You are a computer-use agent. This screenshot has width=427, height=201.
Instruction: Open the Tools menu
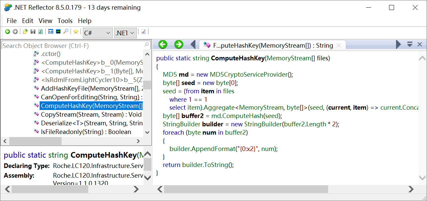(x=65, y=21)
